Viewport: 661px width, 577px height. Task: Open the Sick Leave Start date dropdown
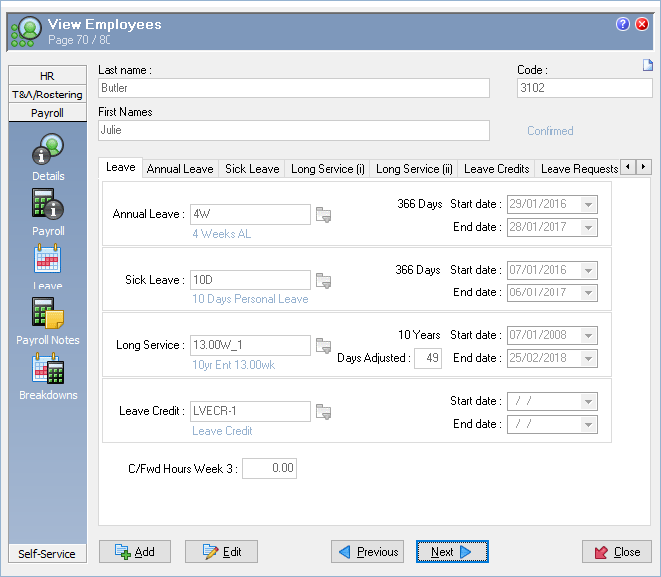[588, 270]
